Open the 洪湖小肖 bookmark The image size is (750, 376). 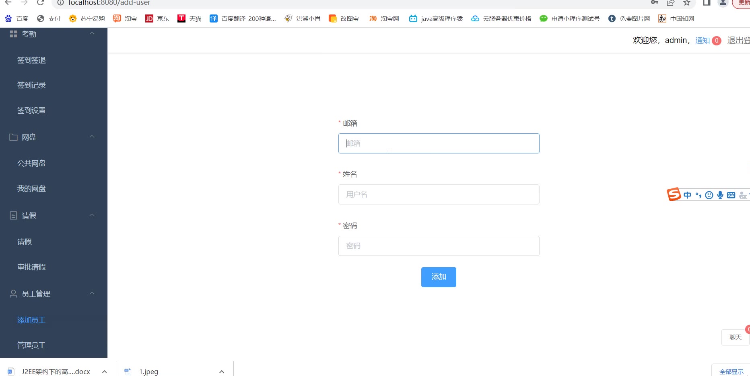click(302, 18)
